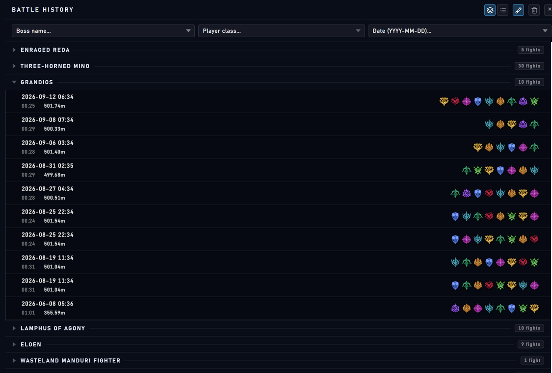Image resolution: width=552 pixels, height=373 pixels.
Task: Open the Date filter dropdown
Action: [x=460, y=31]
